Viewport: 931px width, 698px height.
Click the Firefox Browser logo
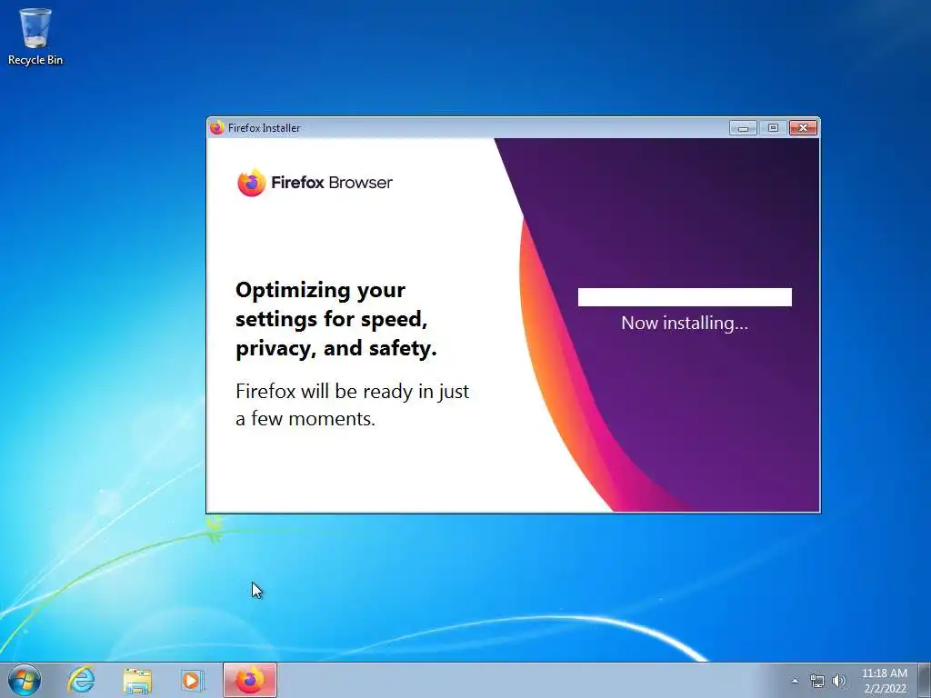315,182
